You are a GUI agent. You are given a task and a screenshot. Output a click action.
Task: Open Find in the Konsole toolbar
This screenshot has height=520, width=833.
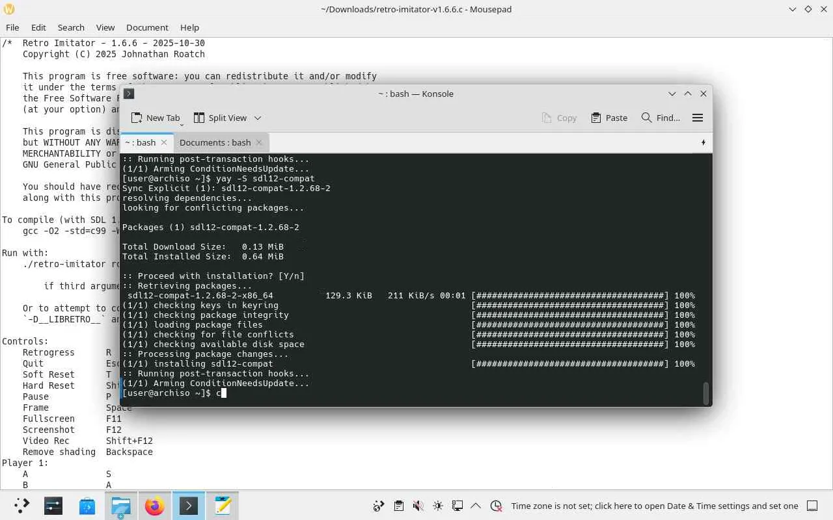[661, 118]
